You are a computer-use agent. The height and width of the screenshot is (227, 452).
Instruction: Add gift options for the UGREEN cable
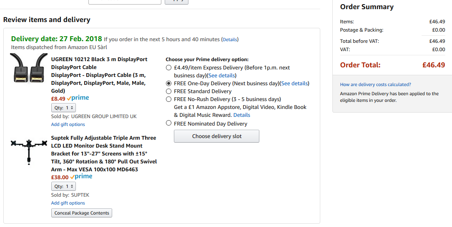coord(68,124)
